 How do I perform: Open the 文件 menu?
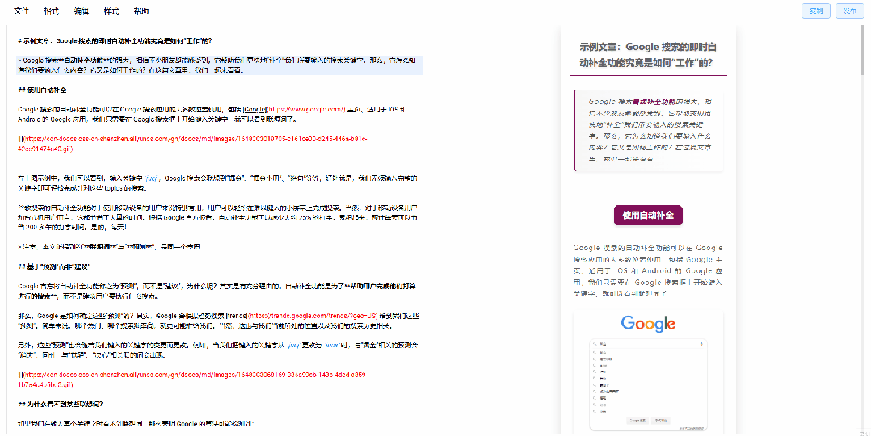22,10
